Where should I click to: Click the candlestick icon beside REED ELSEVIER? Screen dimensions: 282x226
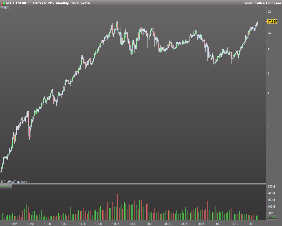pos(3,3)
